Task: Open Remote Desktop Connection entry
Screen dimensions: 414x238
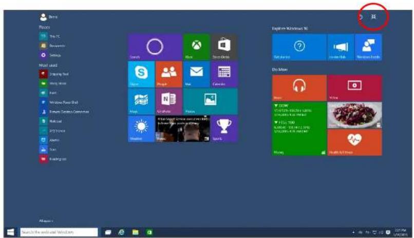Action: [64, 112]
